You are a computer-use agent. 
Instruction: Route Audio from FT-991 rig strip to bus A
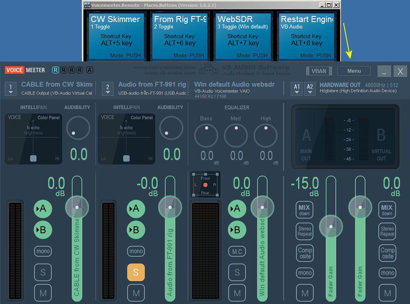pyautogui.click(x=136, y=209)
